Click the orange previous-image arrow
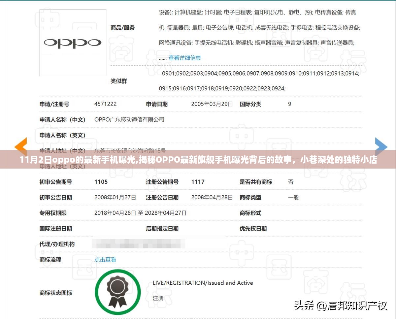The height and width of the screenshot is (319, 396). pyautogui.click(x=20, y=146)
